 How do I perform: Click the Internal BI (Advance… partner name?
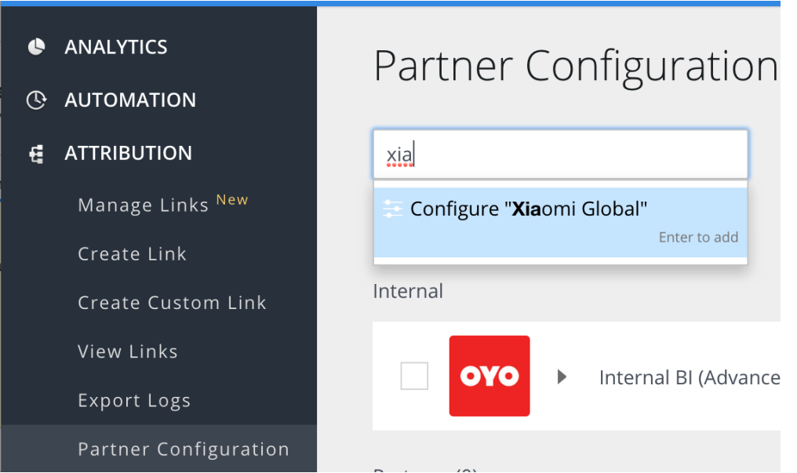[x=689, y=378]
